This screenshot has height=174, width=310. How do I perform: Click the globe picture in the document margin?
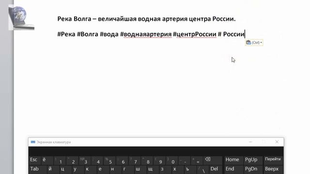tap(21, 18)
